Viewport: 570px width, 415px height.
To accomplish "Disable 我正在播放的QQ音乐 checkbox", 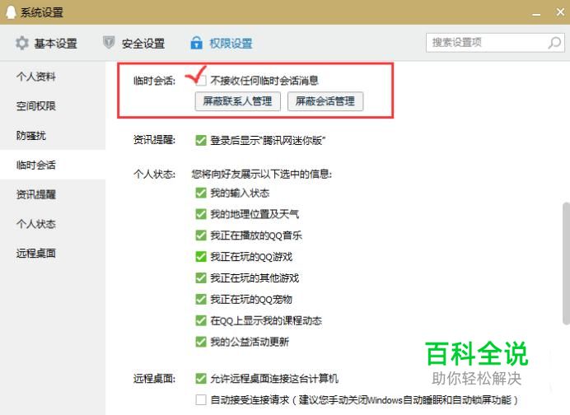I will point(201,235).
